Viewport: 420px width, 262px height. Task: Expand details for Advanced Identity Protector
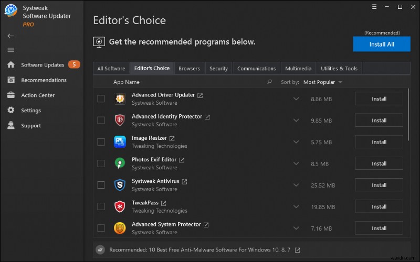296,121
